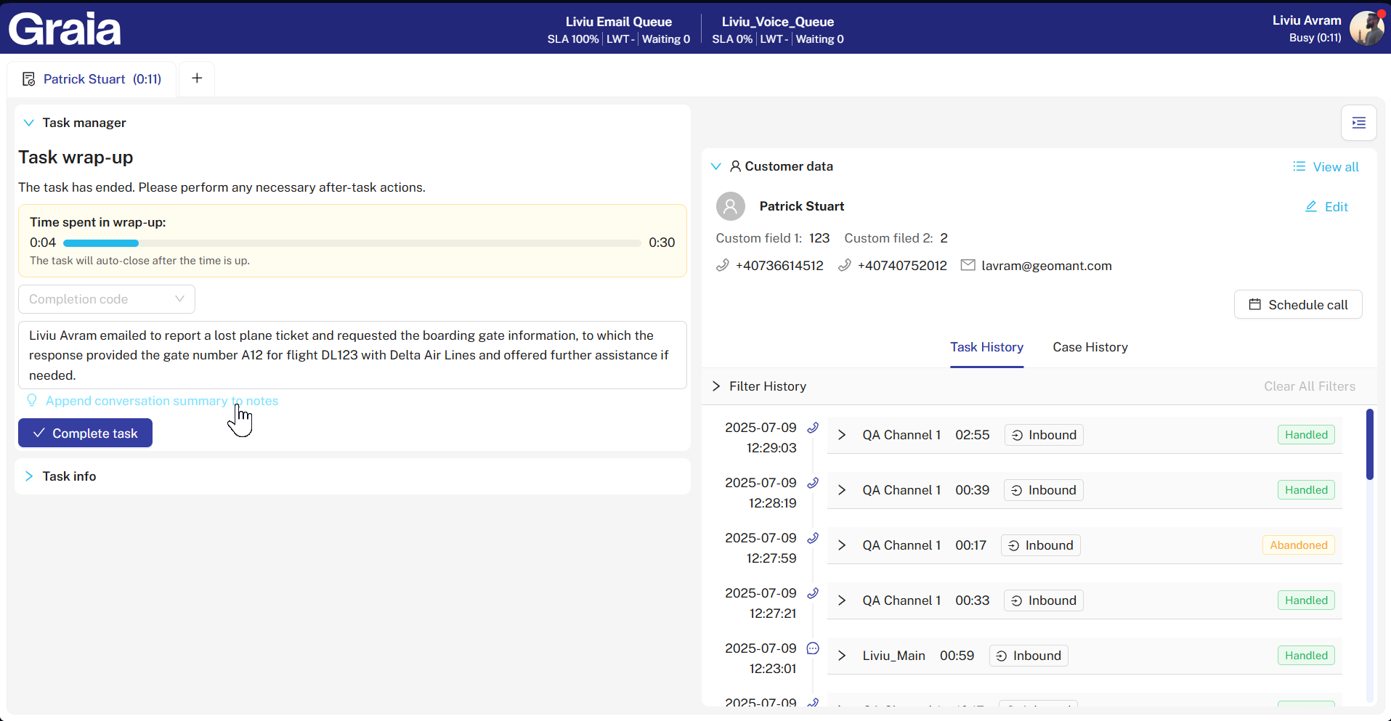Click the plus icon to add tab
This screenshot has height=721, width=1391.
click(x=197, y=78)
